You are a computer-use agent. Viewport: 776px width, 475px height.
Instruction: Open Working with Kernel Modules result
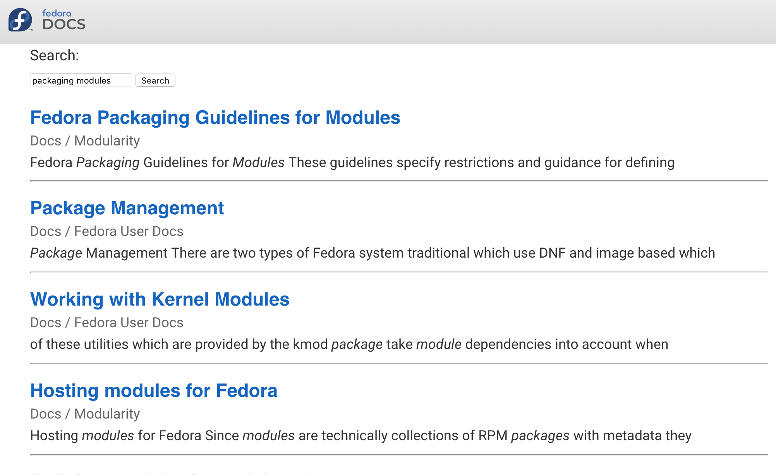pos(160,299)
